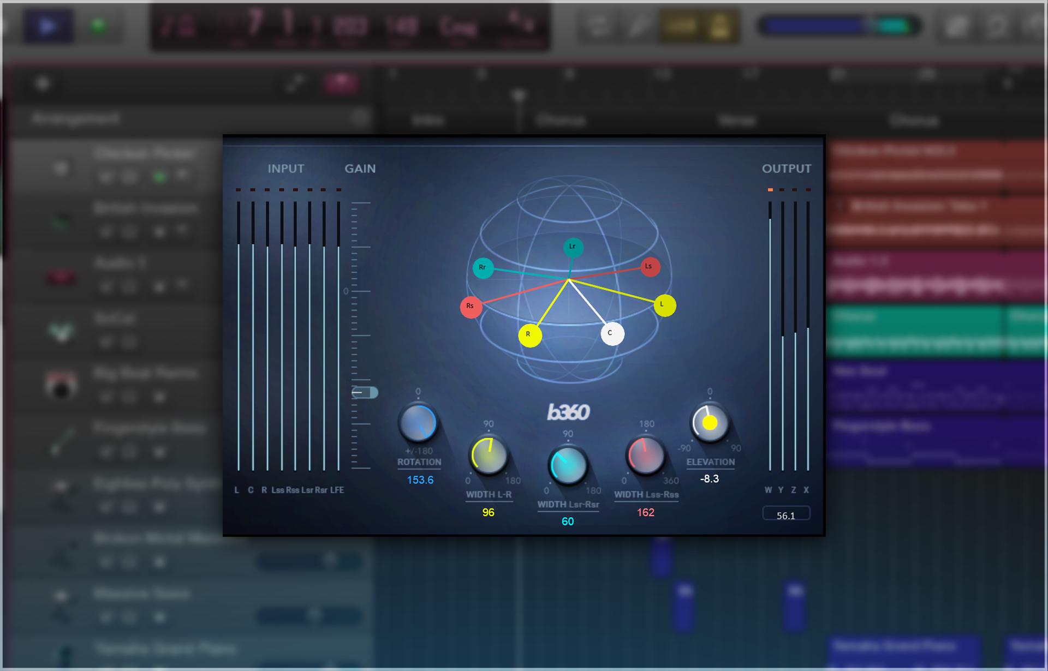1048x671 pixels.
Task: Select the yellow L node on the sphere
Action: [665, 305]
